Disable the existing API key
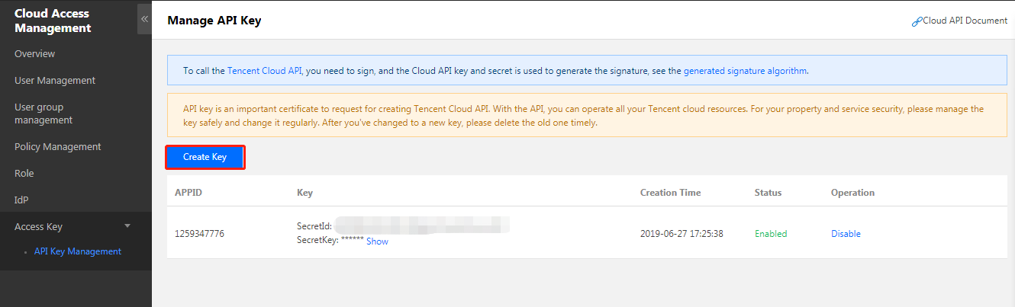This screenshot has width=1015, height=307. point(846,234)
